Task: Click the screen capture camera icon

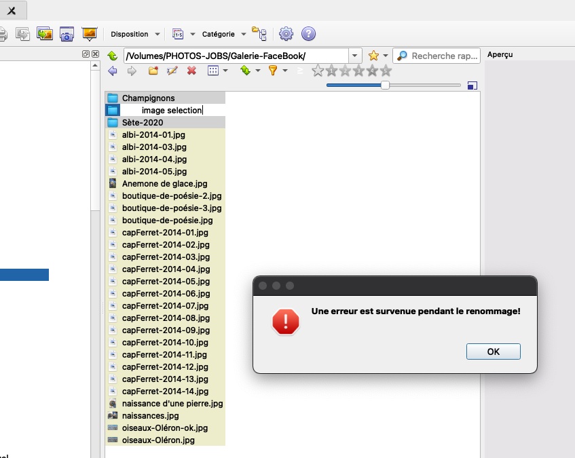Action: (x=67, y=34)
